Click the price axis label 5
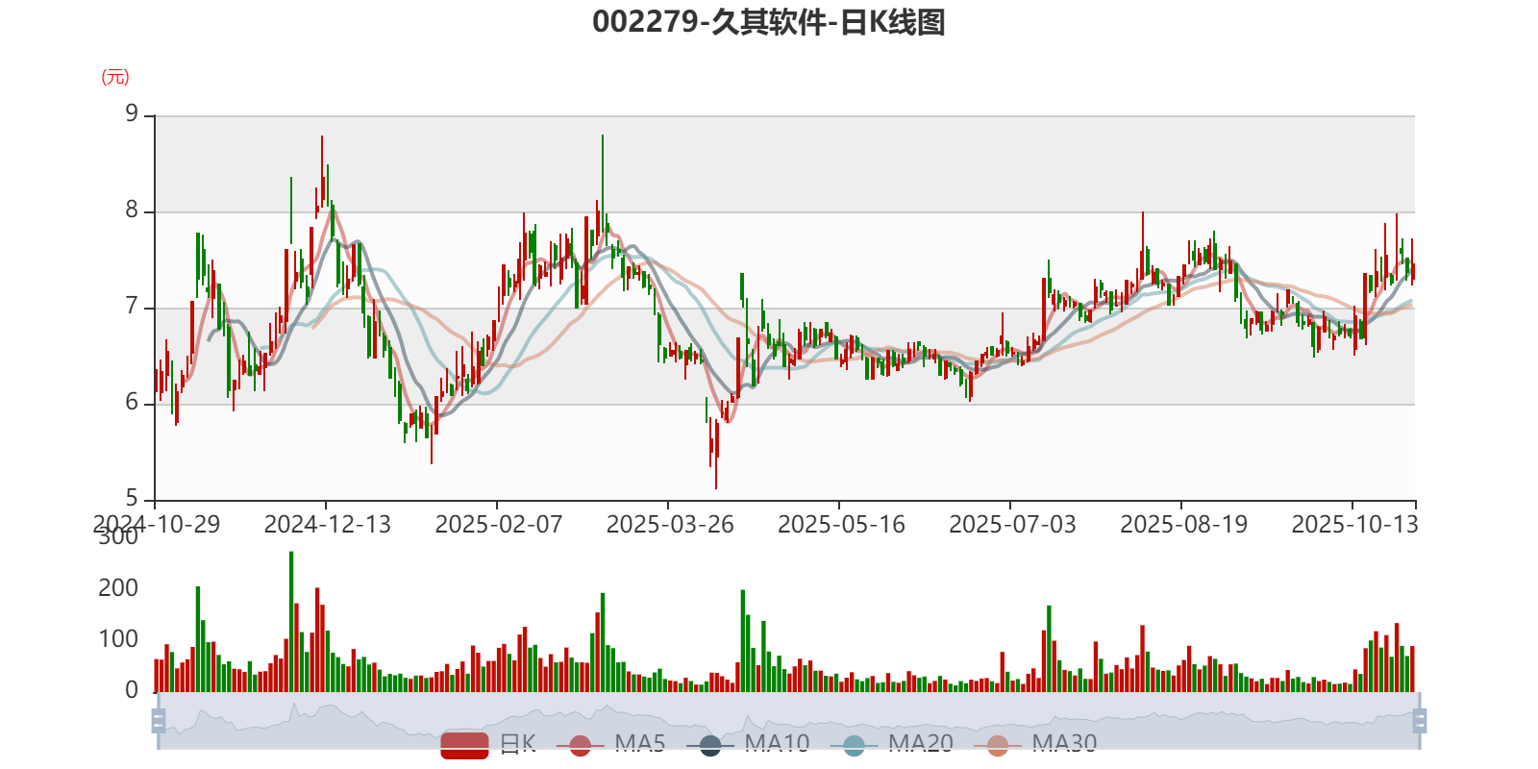 132,498
